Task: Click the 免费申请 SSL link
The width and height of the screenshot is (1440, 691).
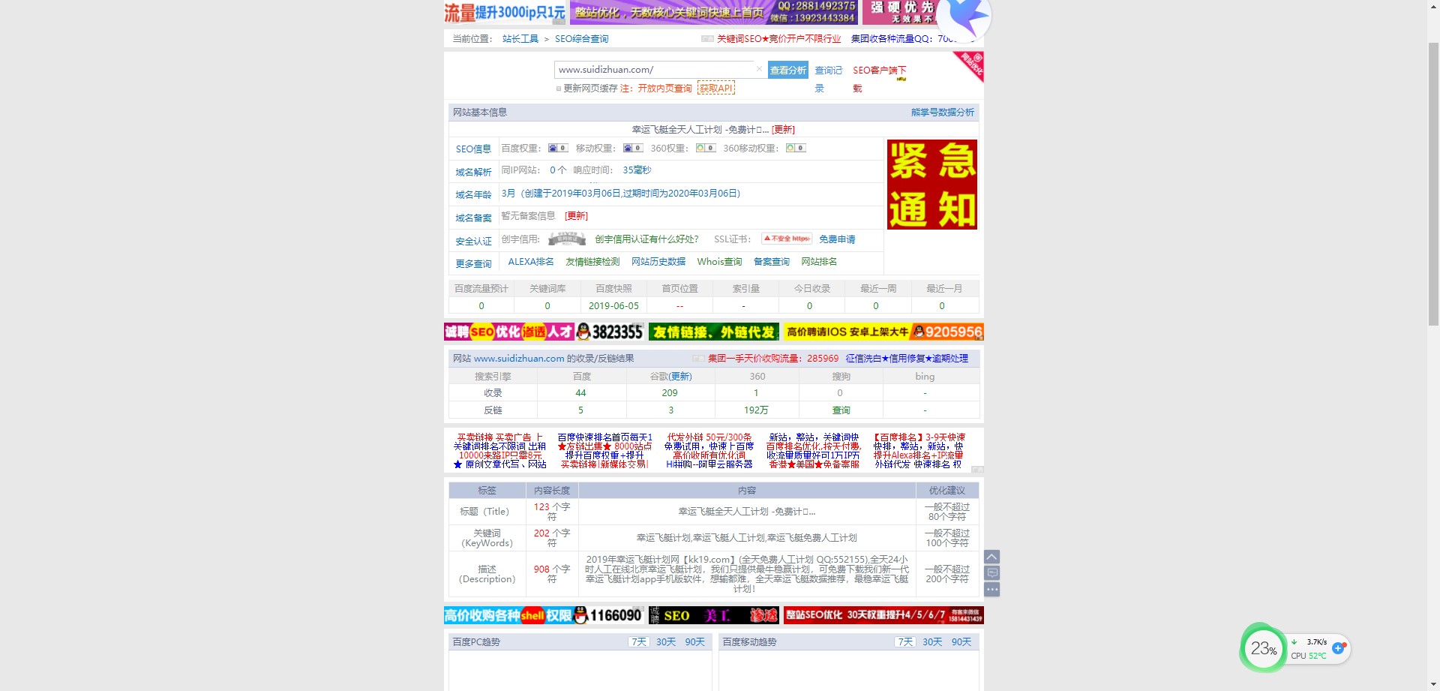Action: 837,239
